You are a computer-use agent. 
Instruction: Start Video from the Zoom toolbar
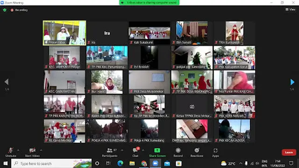32,153
